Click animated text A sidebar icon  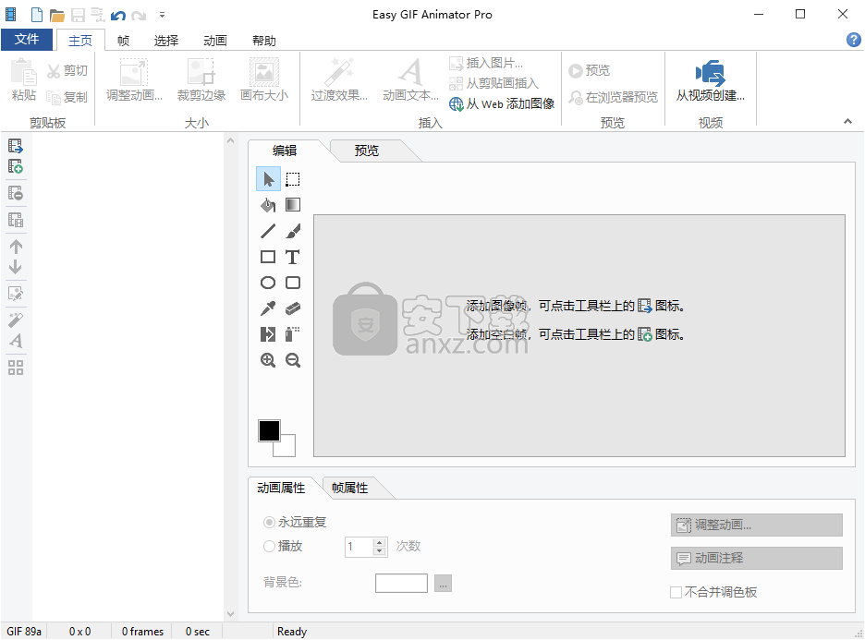click(16, 341)
